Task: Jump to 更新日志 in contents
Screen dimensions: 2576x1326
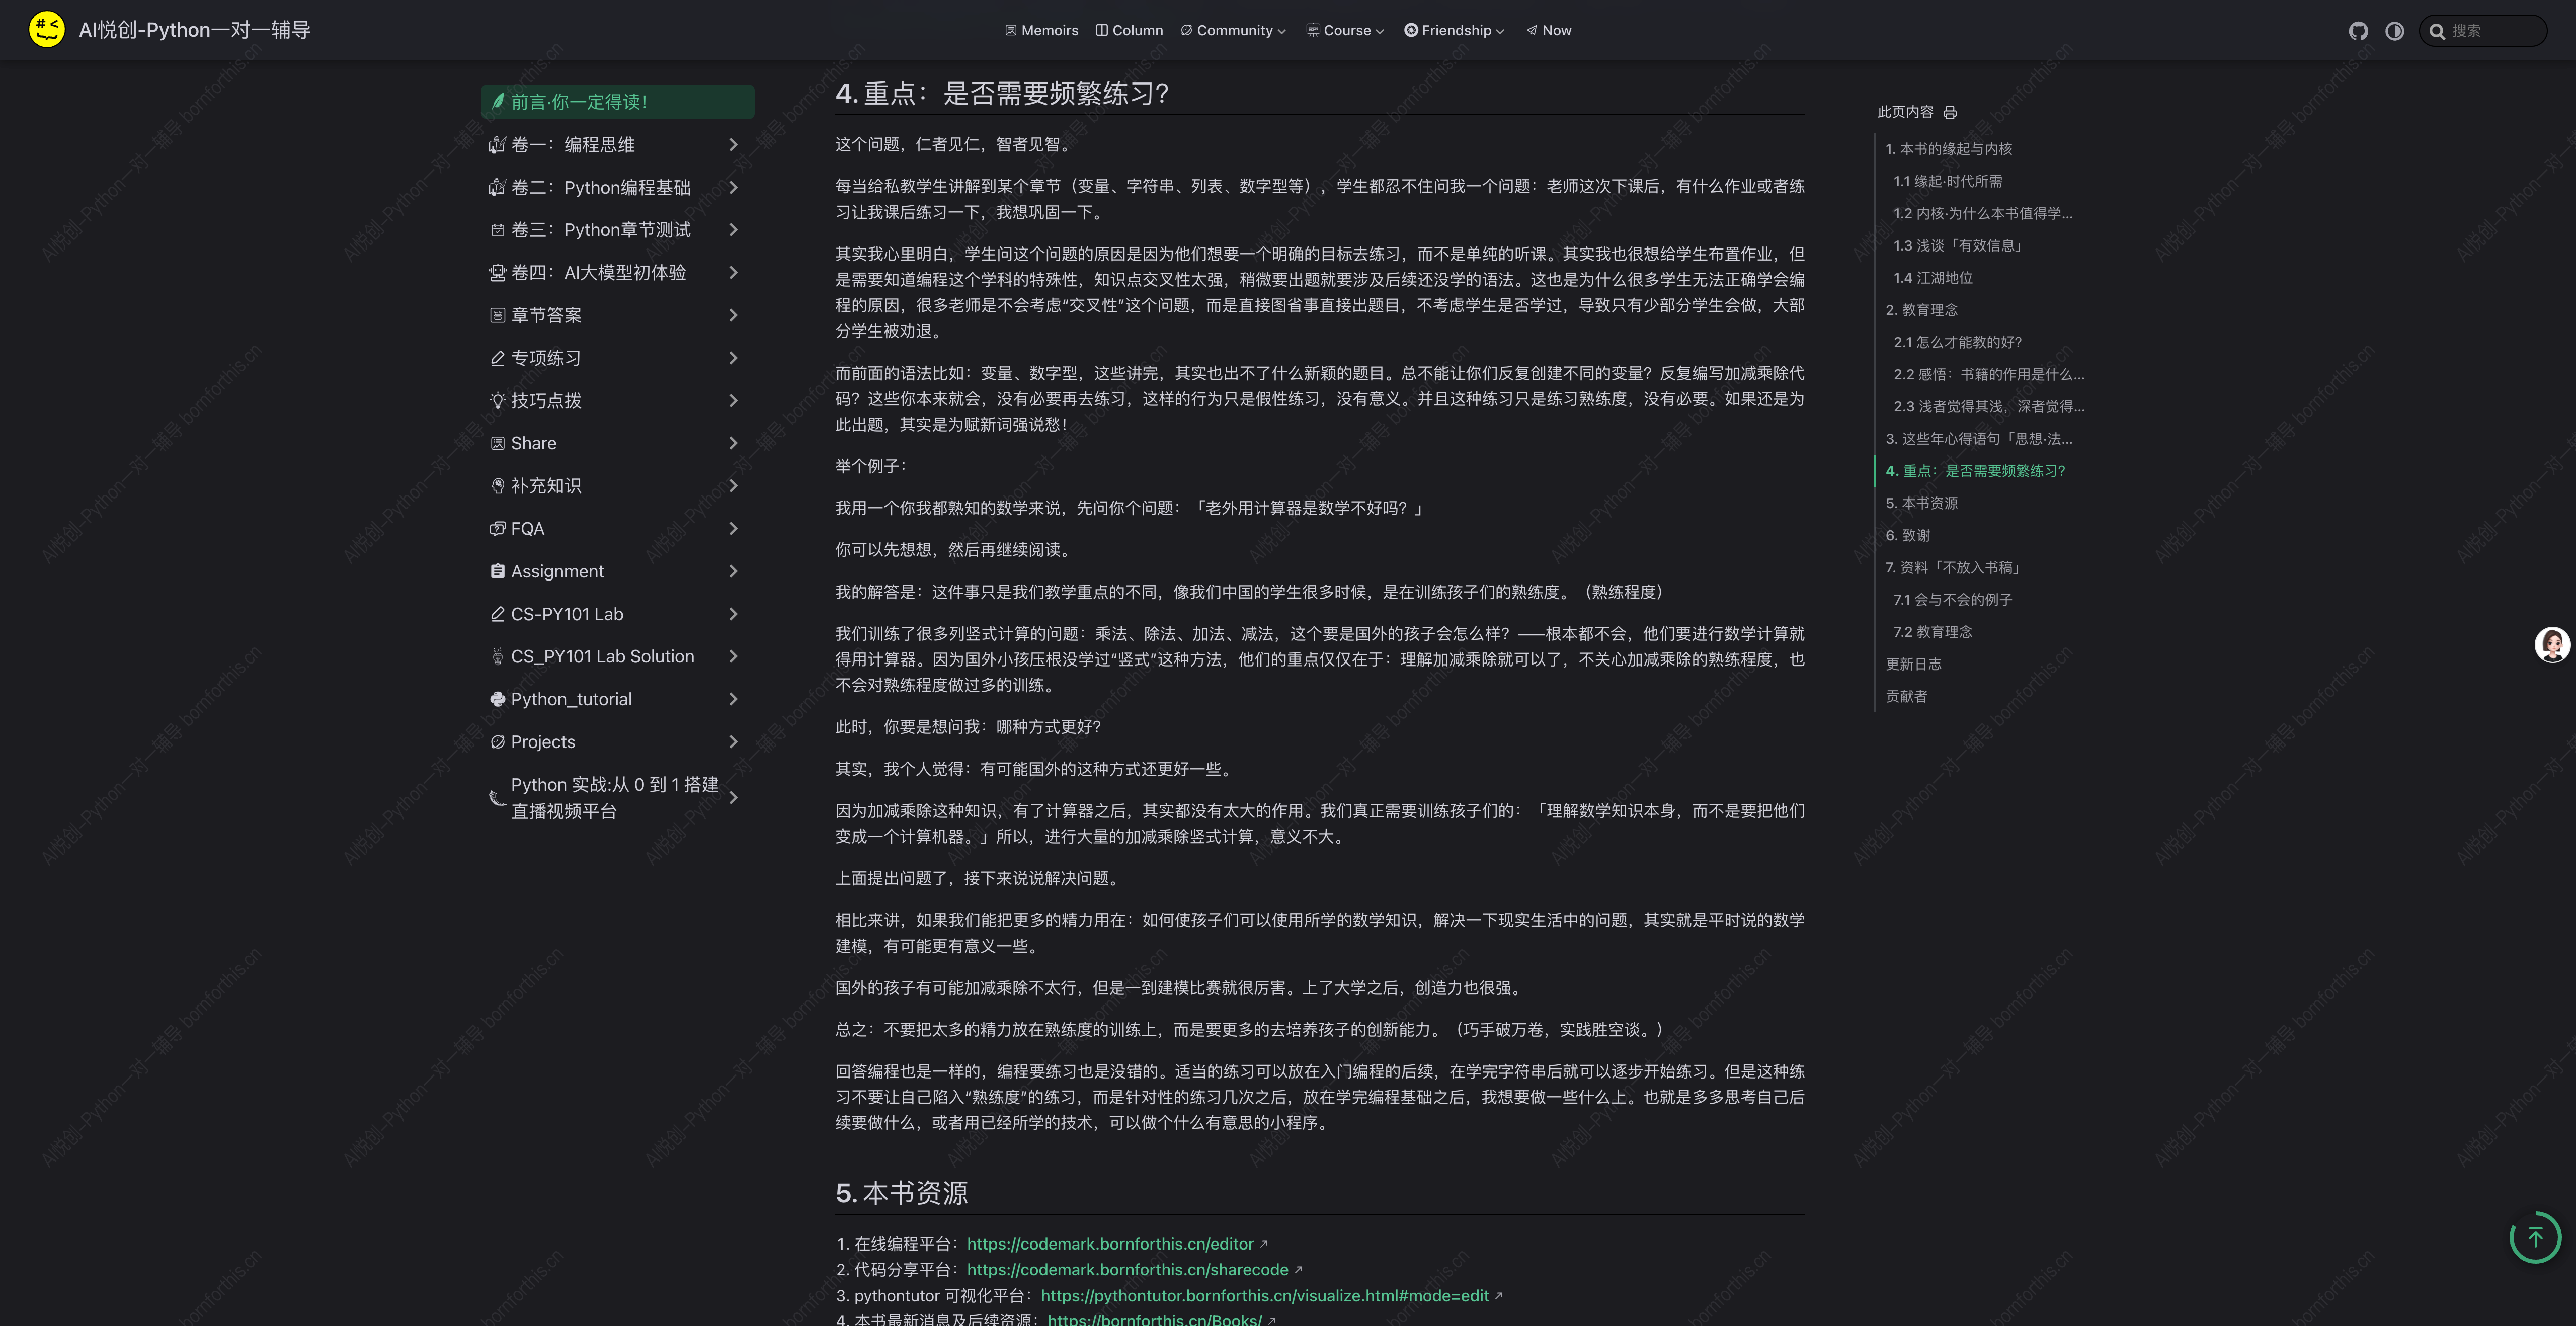Action: point(1913,664)
